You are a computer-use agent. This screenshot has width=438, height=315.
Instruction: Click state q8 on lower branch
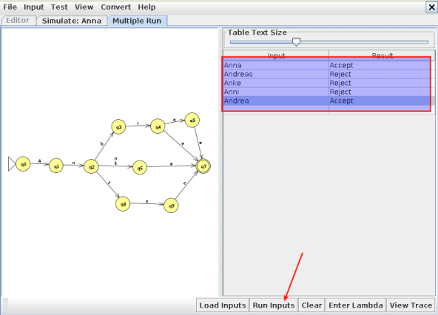pos(123,204)
